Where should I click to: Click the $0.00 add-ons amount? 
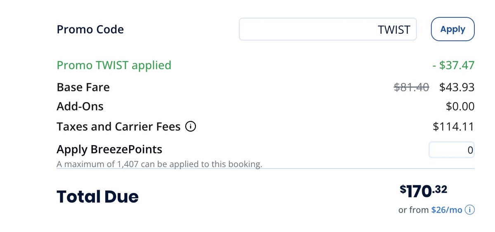(460, 107)
